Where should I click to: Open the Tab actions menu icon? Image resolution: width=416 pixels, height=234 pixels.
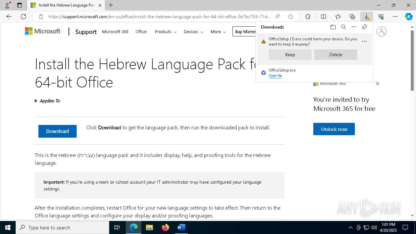click(x=19, y=5)
